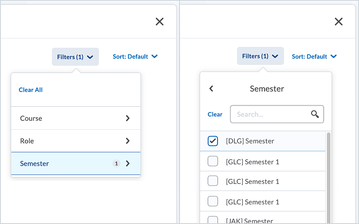This screenshot has height=224, width=359.
Task: Check the second [GLC] Semester 1 checkbox
Action: pos(213,181)
